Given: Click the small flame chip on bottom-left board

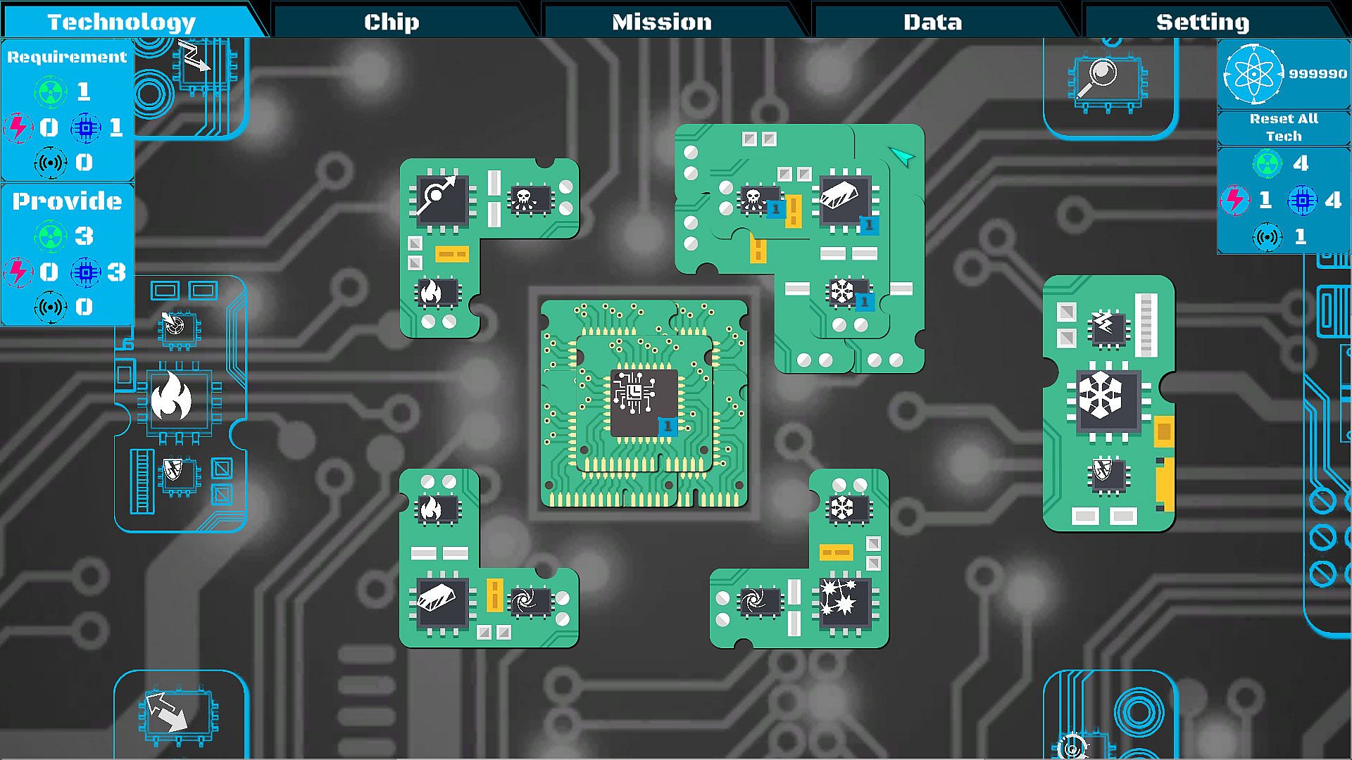Looking at the screenshot, I should (x=437, y=509).
